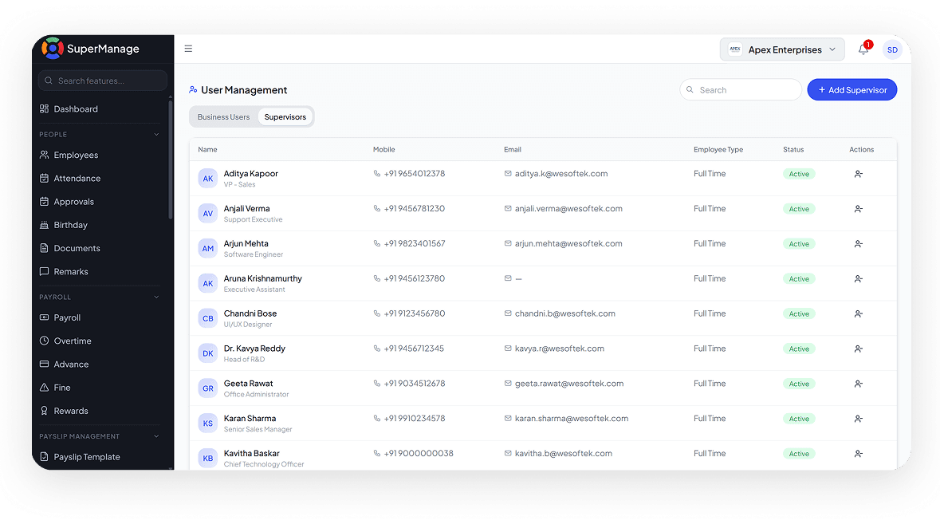Viewport: 940px width, 524px height.
Task: Switch to the Business Users tab
Action: 223,117
